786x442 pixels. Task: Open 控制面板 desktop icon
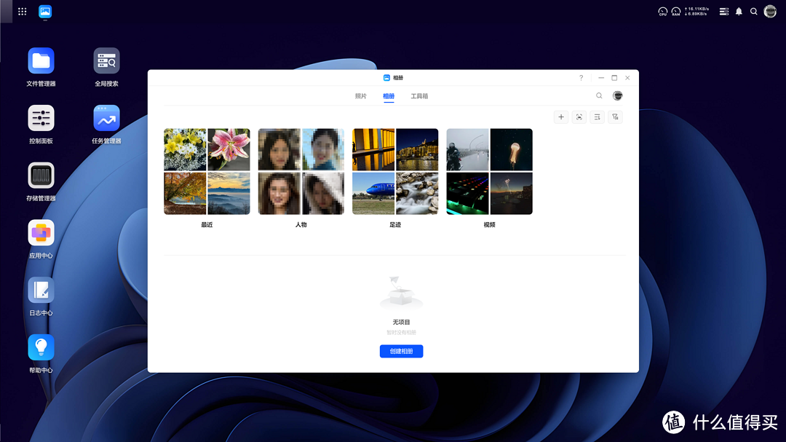(41, 118)
